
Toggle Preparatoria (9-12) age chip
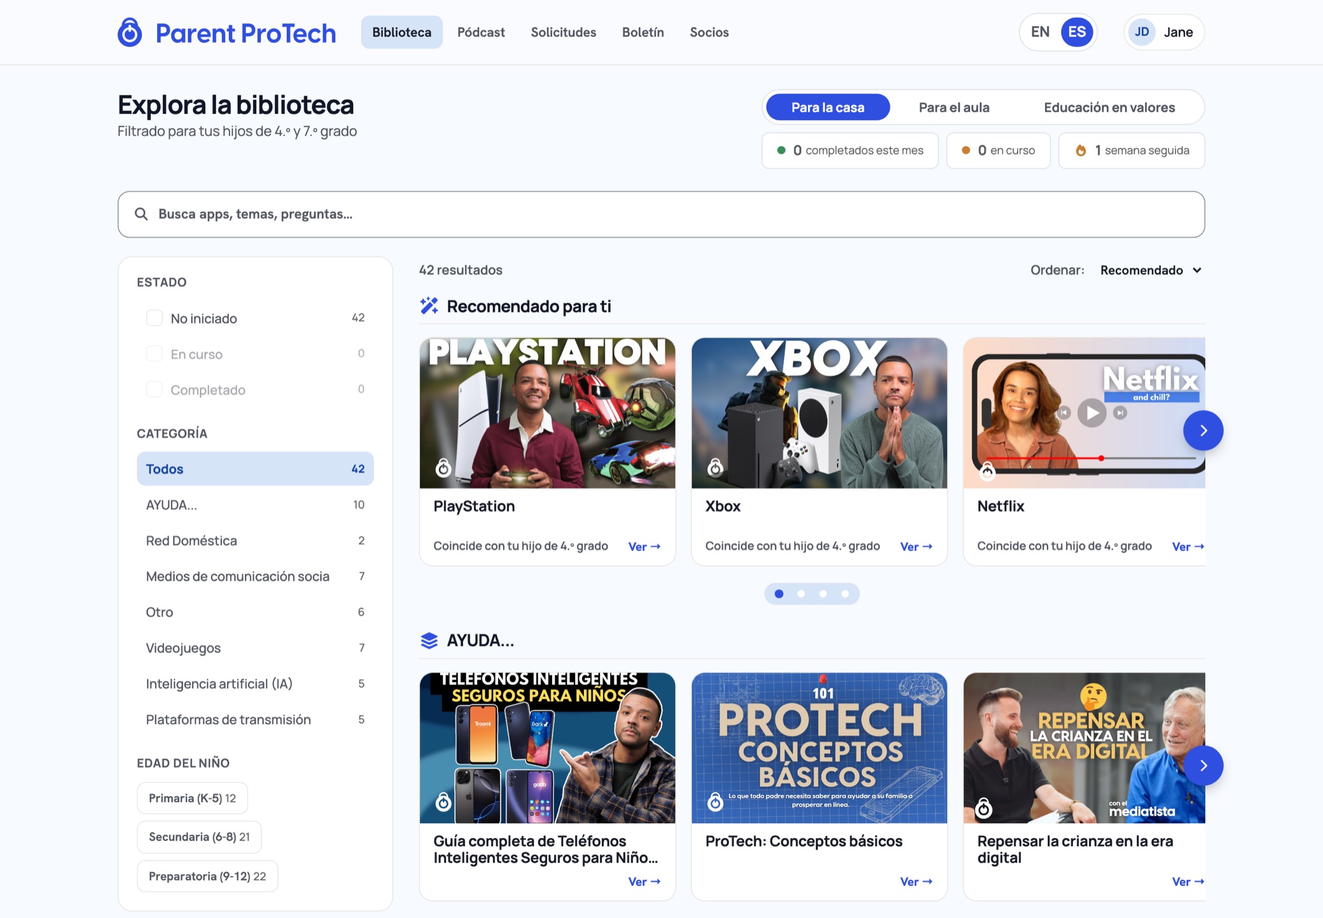click(207, 876)
